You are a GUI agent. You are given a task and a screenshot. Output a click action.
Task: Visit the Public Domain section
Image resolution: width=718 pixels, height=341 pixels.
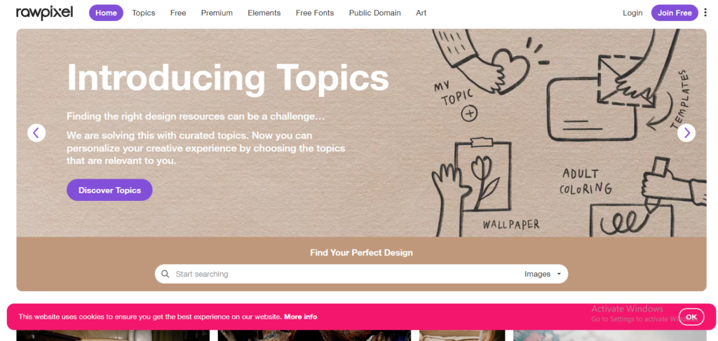click(x=375, y=13)
